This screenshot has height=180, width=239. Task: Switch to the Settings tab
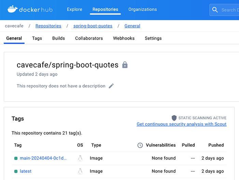153,38
